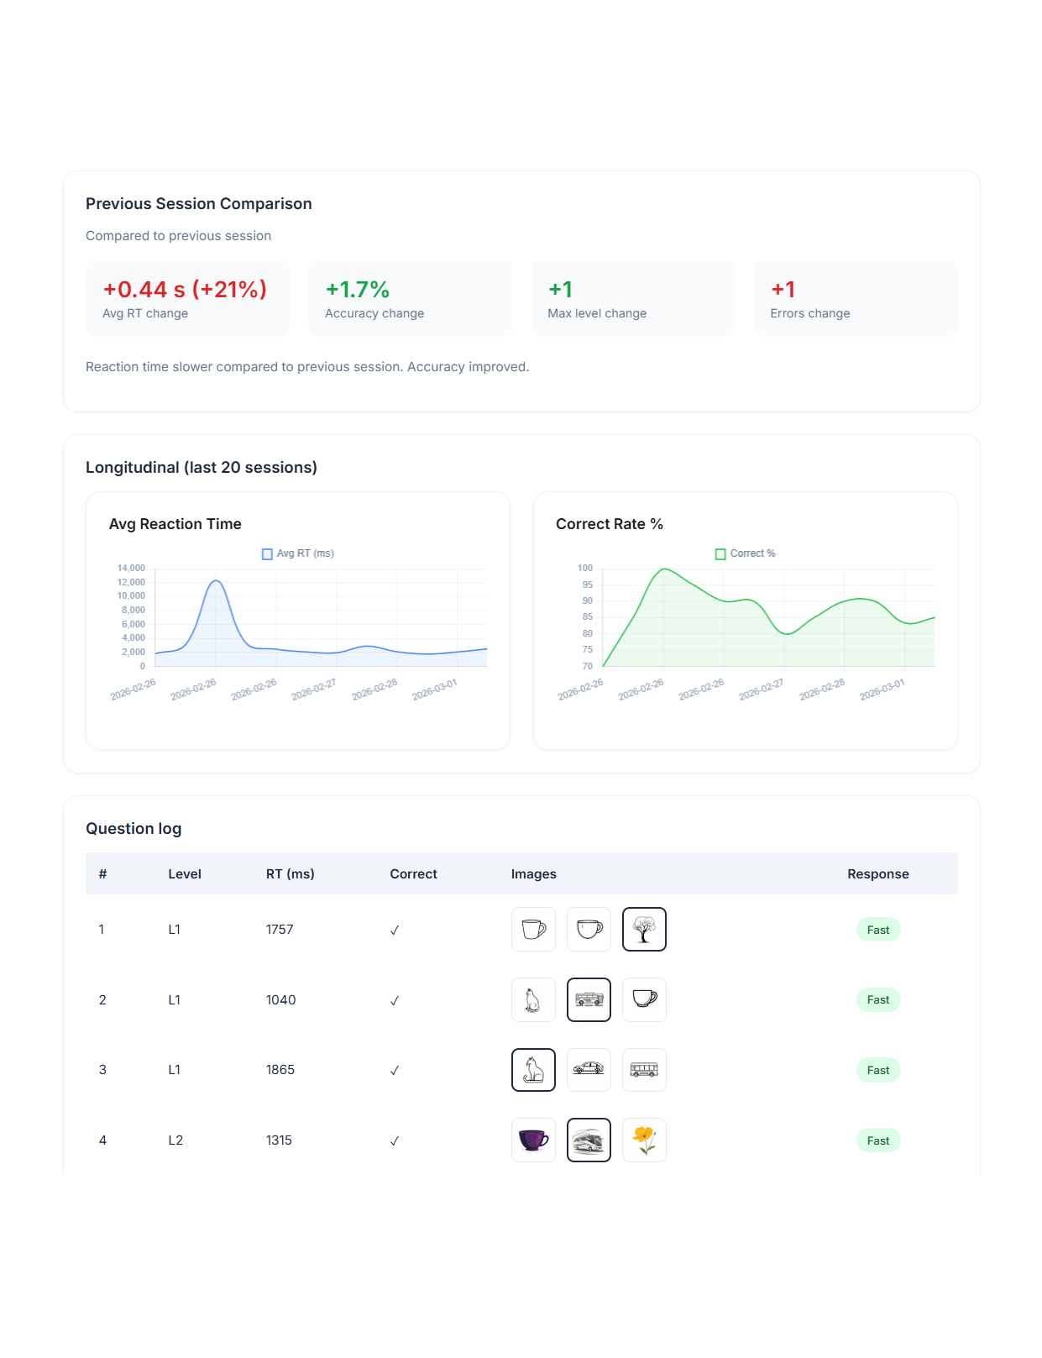Toggle the Correct % legend series
1042x1358 pixels.
pyautogui.click(x=745, y=553)
